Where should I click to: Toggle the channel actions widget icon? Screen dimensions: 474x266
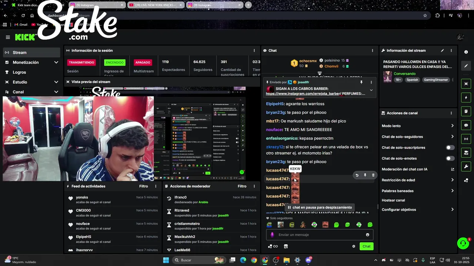point(466,153)
